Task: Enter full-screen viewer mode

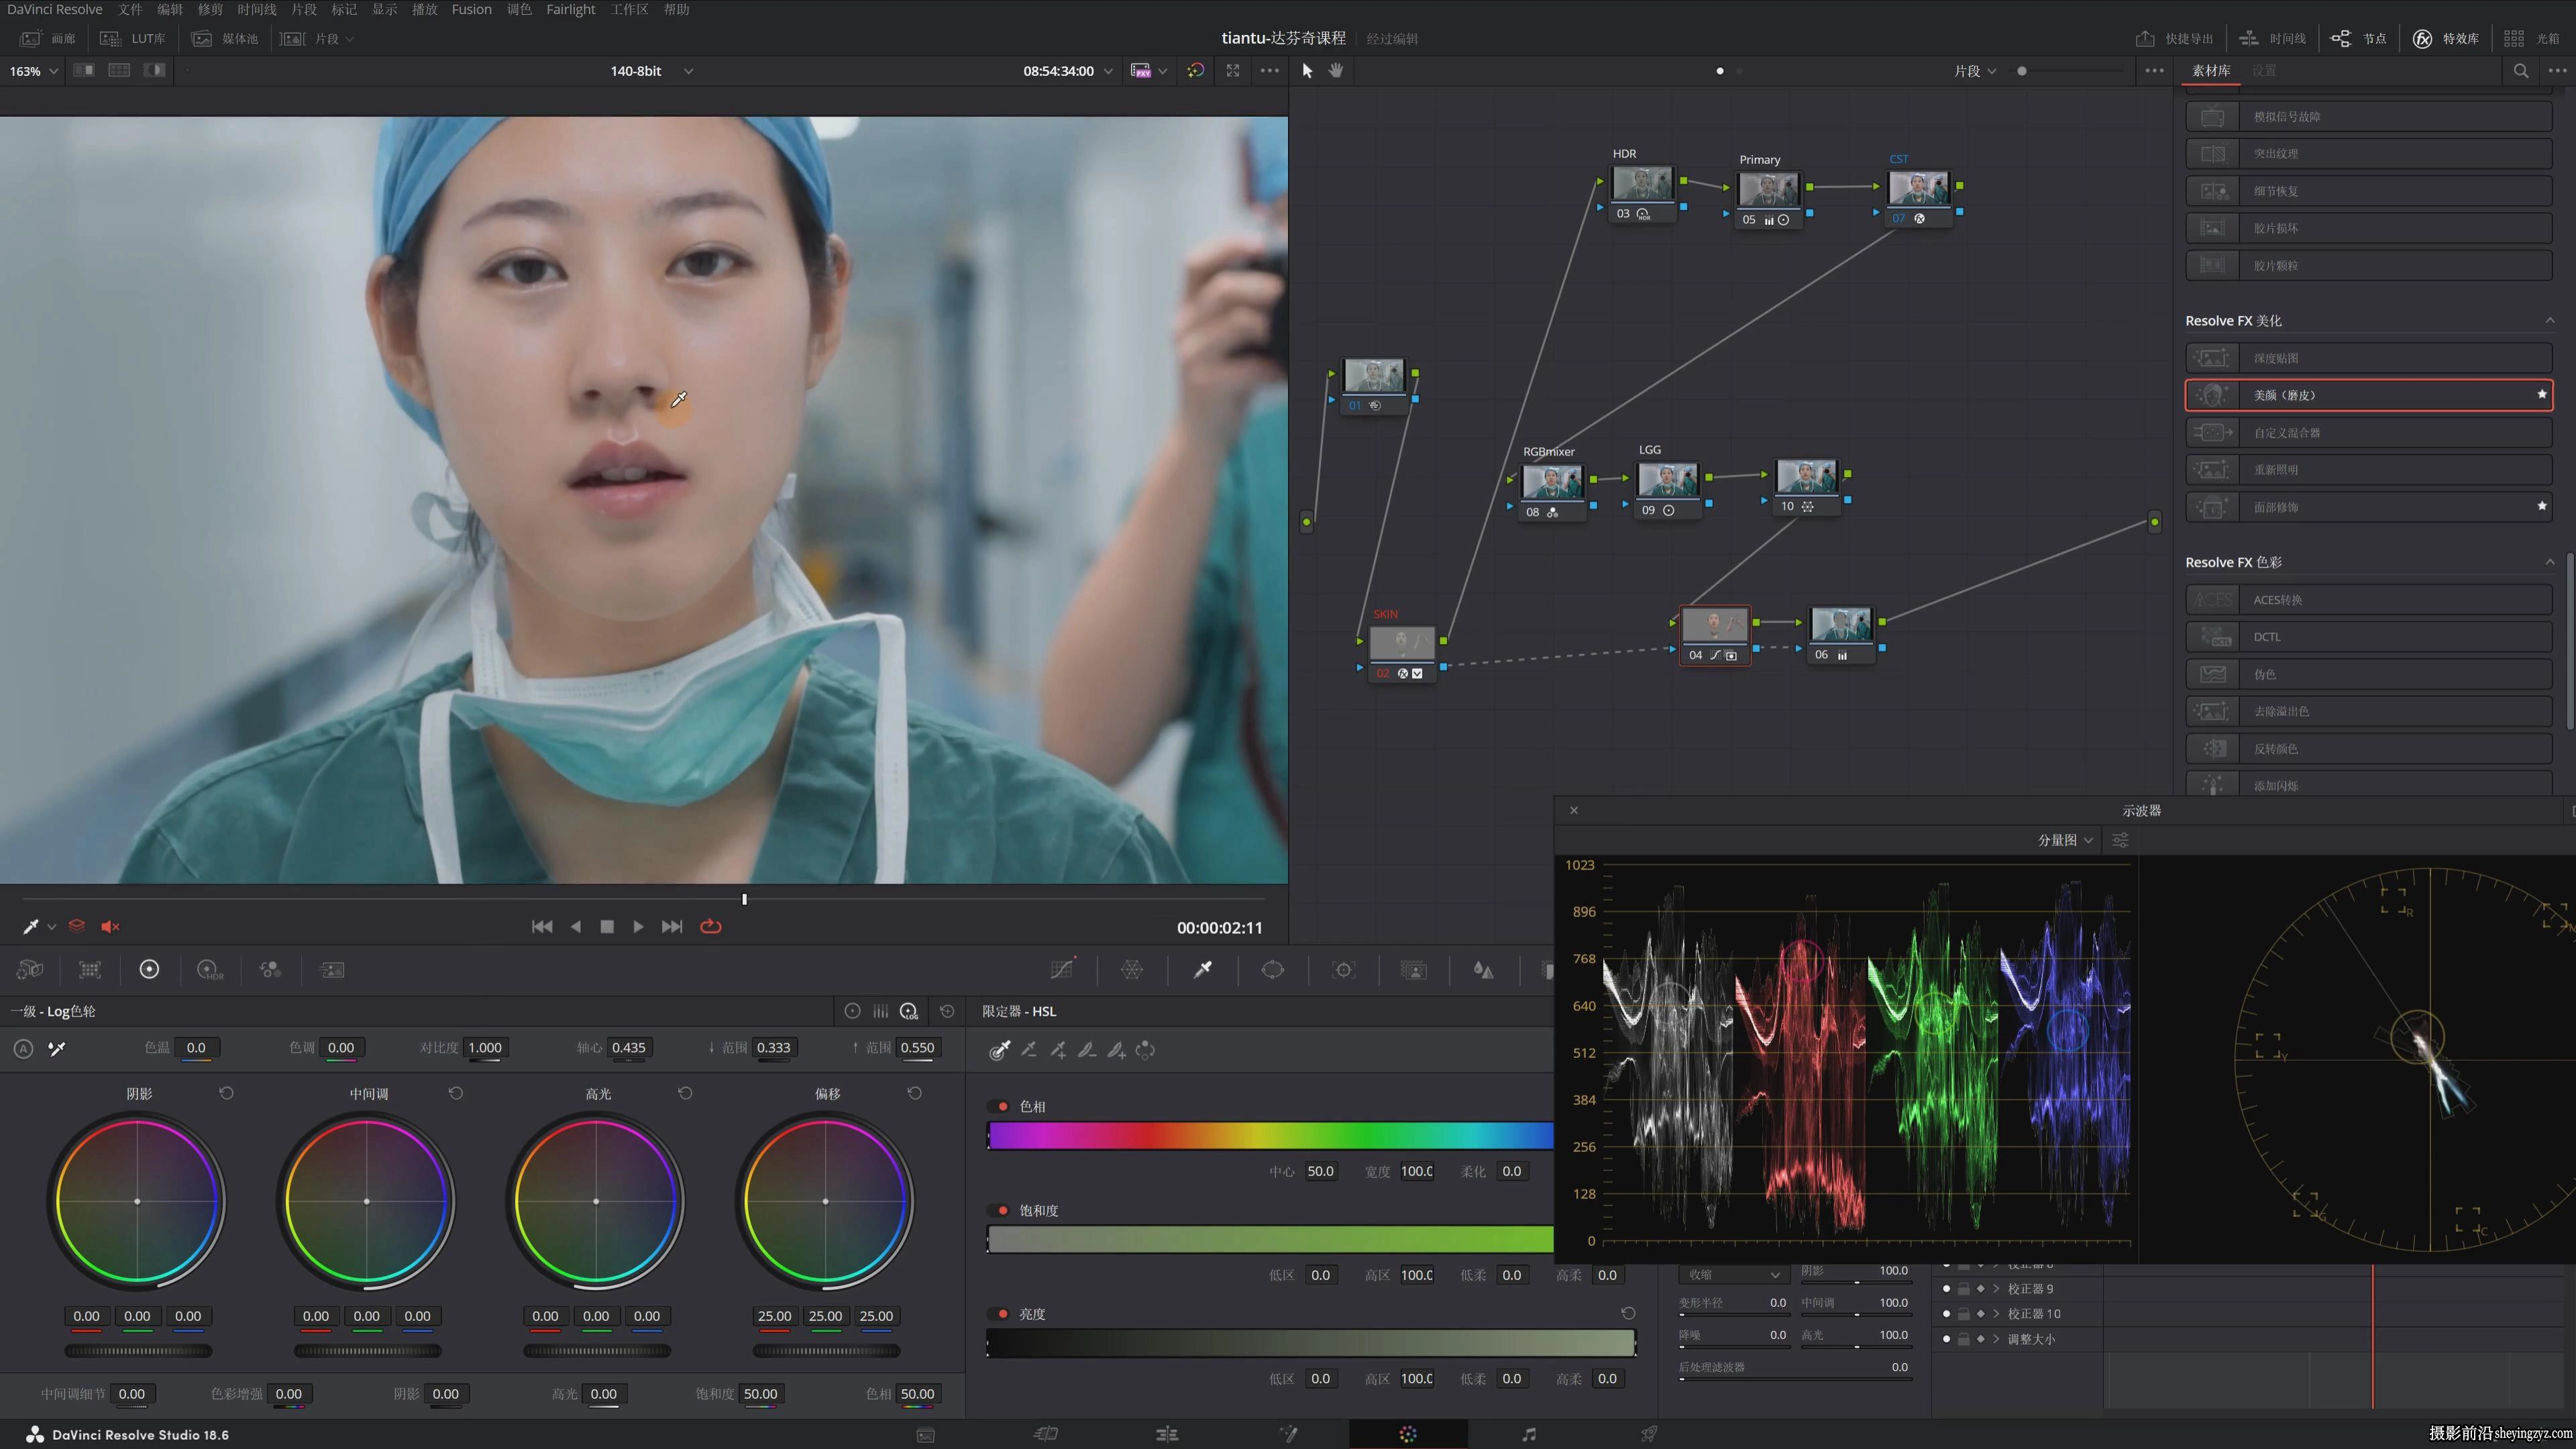Action: tap(1233, 70)
